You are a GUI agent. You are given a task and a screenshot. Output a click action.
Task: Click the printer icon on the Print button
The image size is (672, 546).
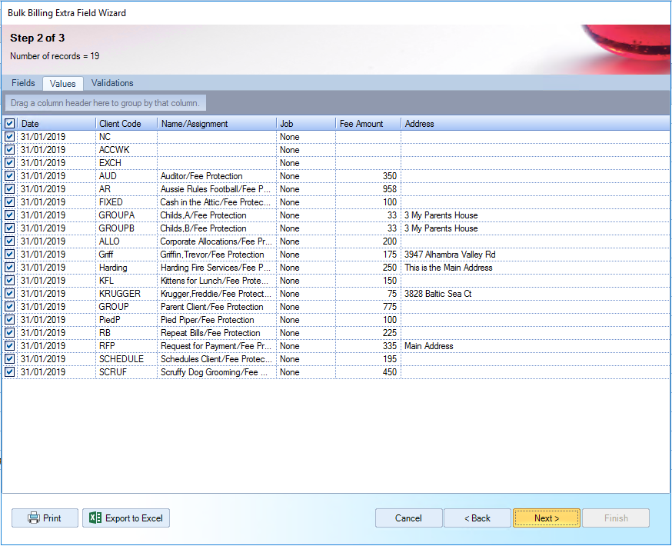click(x=33, y=518)
